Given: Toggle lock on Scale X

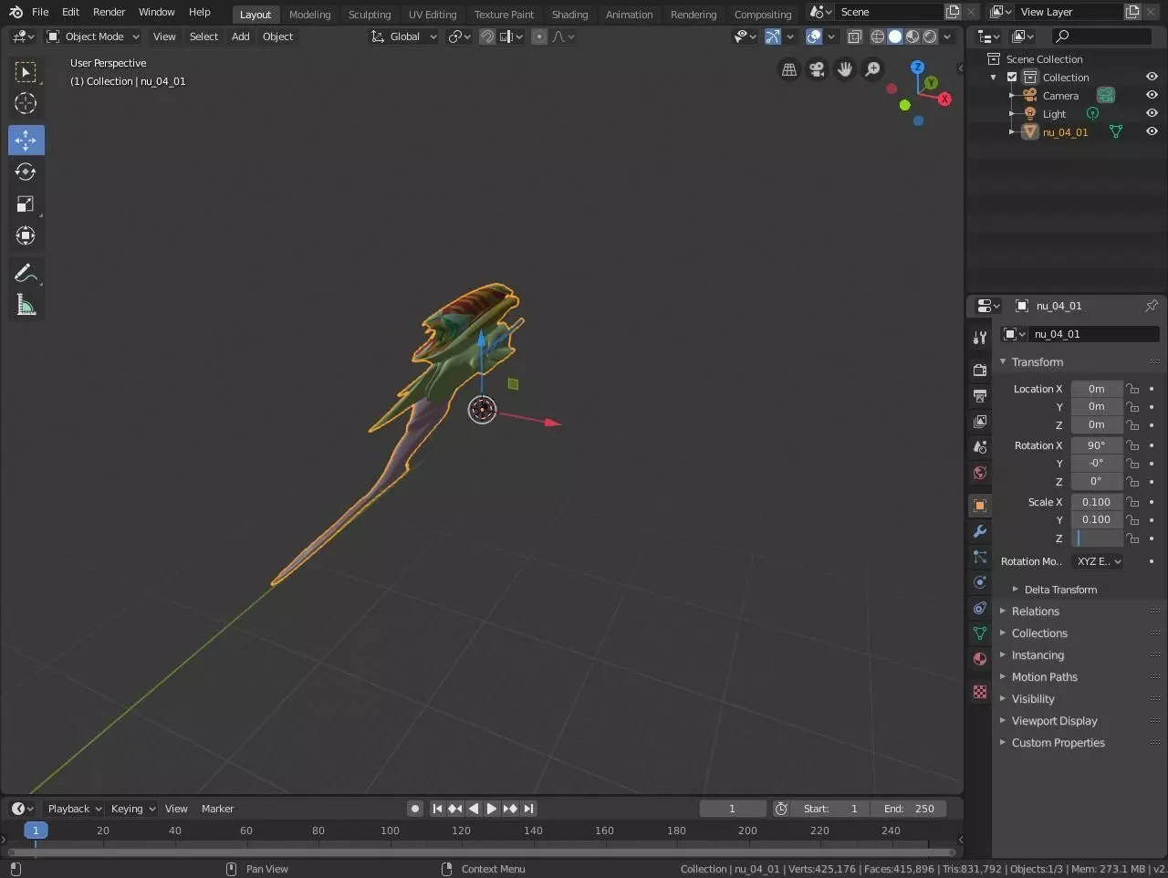Looking at the screenshot, I should (1132, 502).
